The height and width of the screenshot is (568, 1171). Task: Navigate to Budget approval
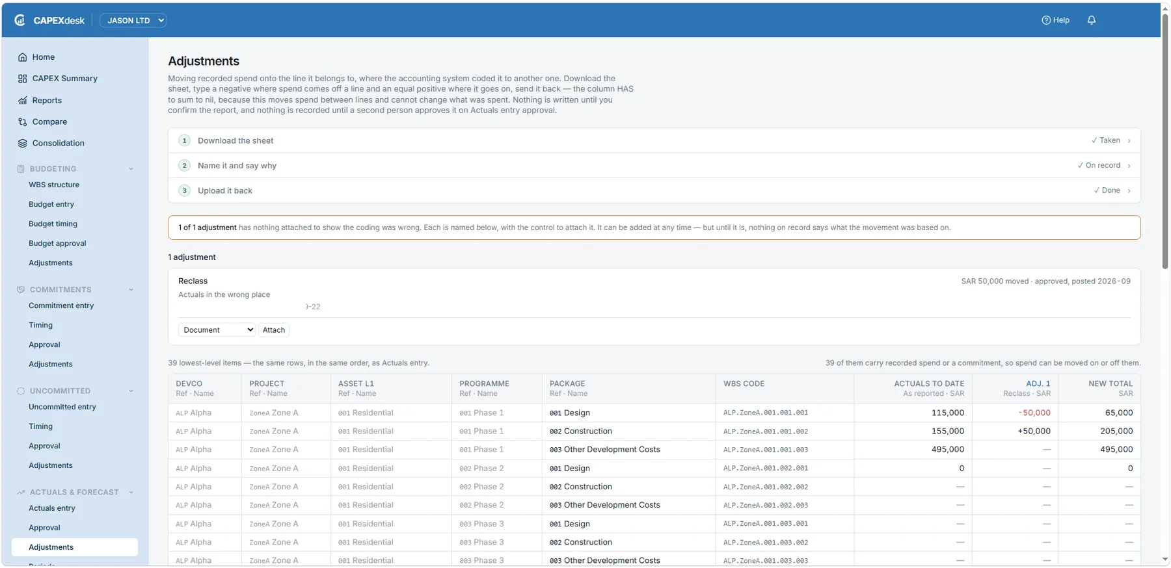pyautogui.click(x=57, y=244)
